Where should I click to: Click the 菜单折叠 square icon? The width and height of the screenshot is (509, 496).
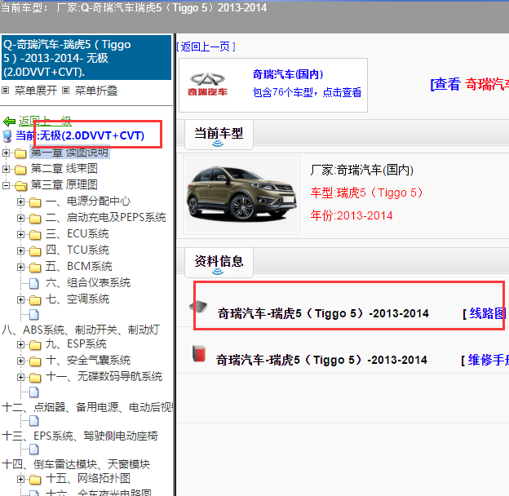pyautogui.click(x=65, y=91)
